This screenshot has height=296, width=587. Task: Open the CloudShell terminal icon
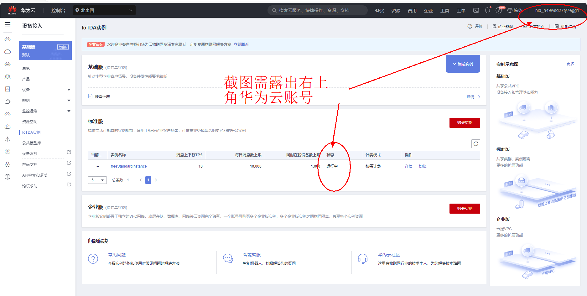pos(476,10)
